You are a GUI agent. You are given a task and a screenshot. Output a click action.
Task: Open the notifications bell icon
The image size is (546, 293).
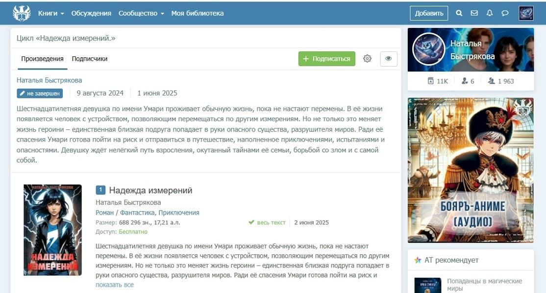click(490, 13)
